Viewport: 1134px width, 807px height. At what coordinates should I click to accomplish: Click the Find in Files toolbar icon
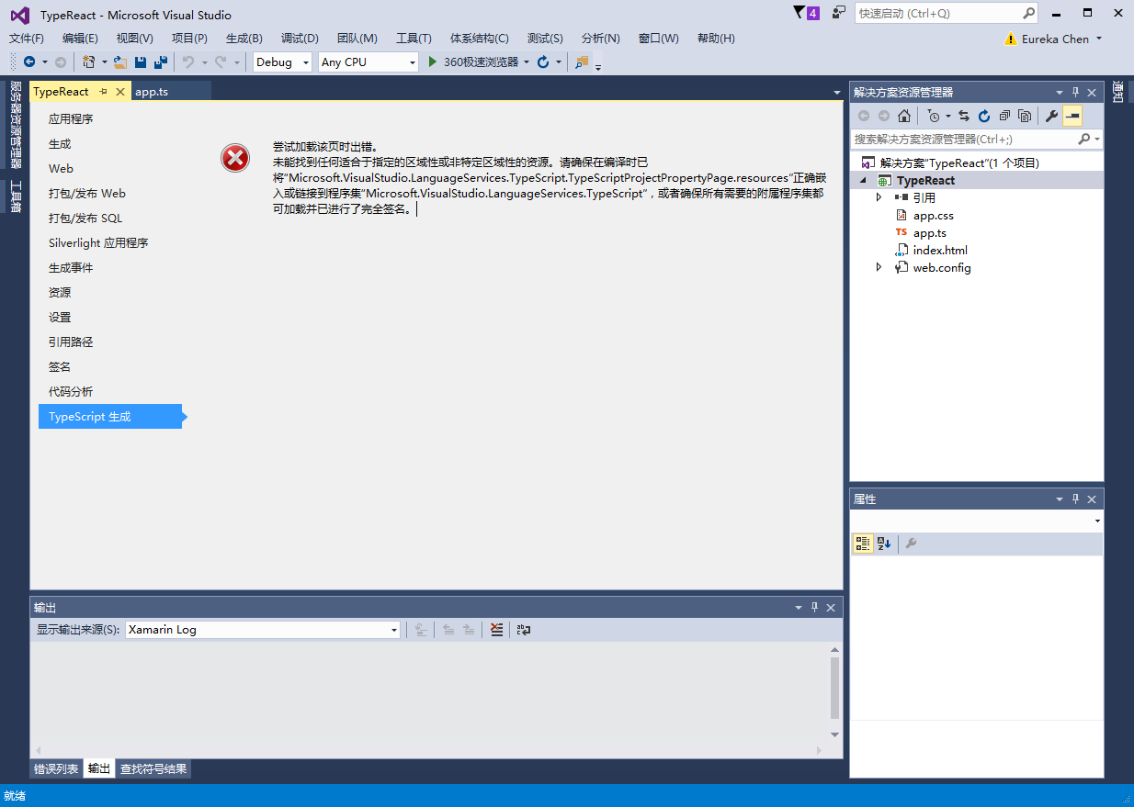(582, 62)
